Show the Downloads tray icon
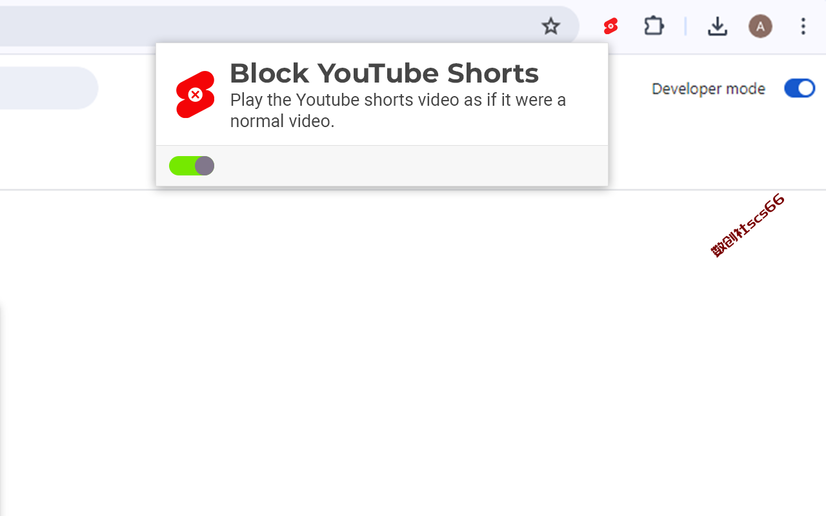Image resolution: width=826 pixels, height=516 pixels. point(718,26)
